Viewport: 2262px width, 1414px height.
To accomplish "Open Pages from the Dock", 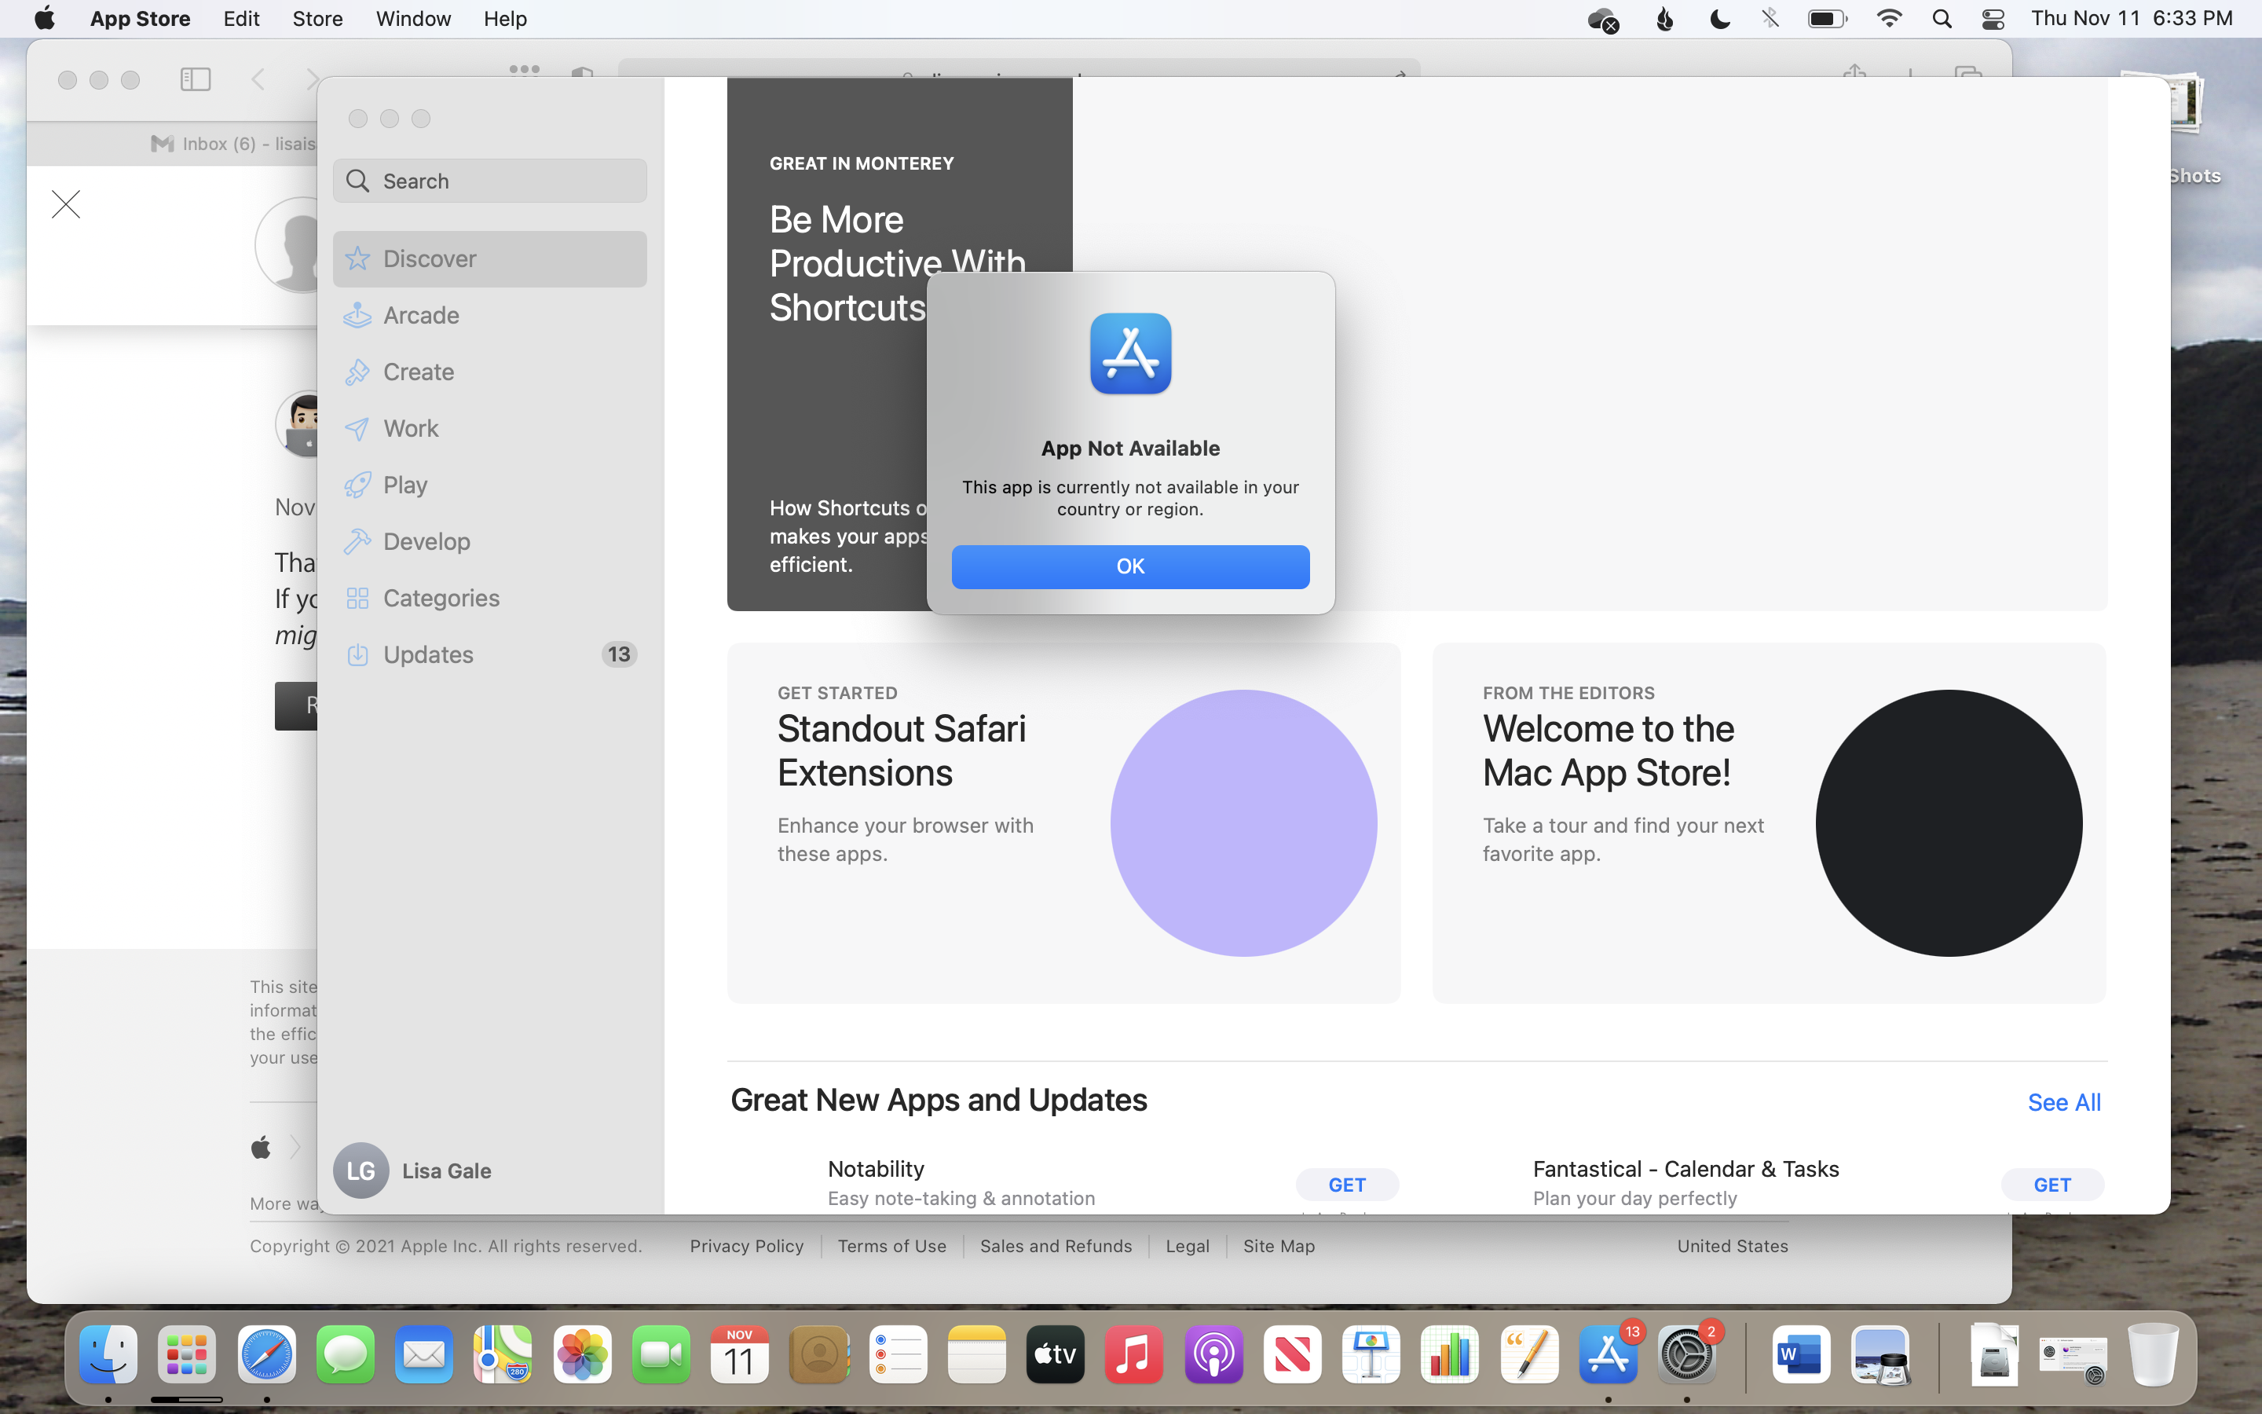I will tap(1529, 1354).
